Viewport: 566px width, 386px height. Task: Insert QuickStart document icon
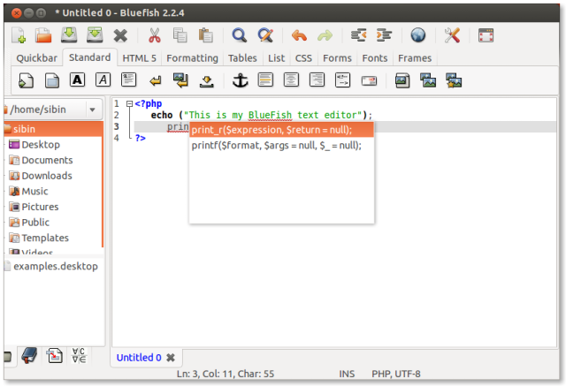[x=26, y=80]
